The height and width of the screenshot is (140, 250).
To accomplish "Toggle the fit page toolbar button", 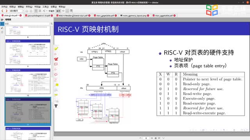I will [59, 11].
